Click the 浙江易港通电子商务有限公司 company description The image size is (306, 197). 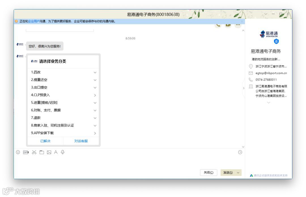pos(271,91)
